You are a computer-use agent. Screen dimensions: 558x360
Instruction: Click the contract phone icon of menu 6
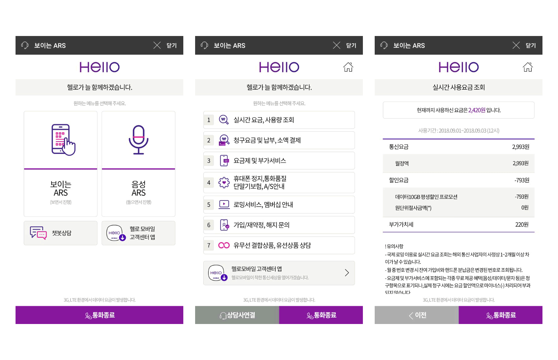click(224, 225)
